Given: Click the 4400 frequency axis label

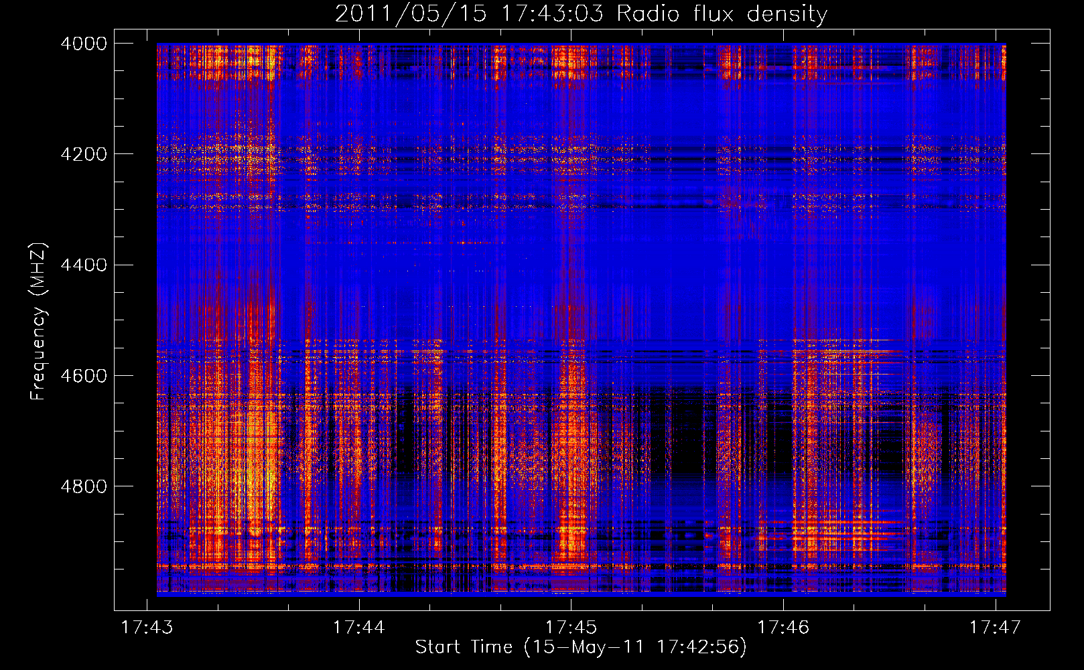Looking at the screenshot, I should pos(84,265).
